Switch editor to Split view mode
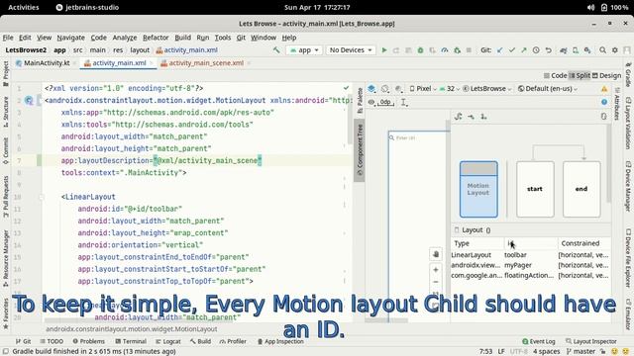 click(x=580, y=75)
